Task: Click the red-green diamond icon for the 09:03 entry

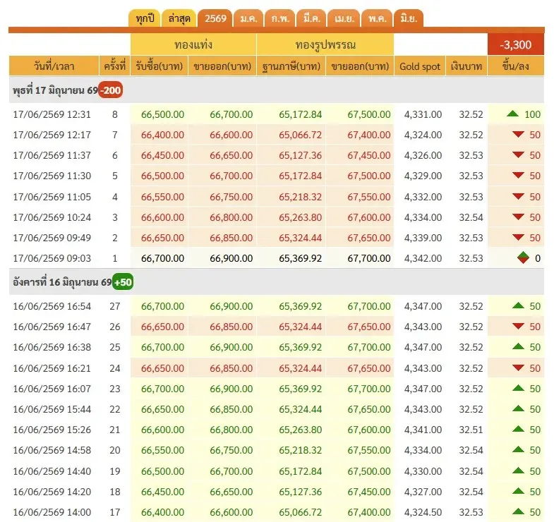Action: 523,257
